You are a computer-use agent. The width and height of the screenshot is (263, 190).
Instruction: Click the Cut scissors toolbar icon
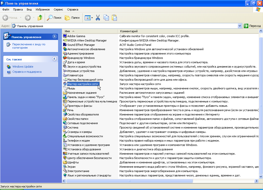tap(98, 18)
